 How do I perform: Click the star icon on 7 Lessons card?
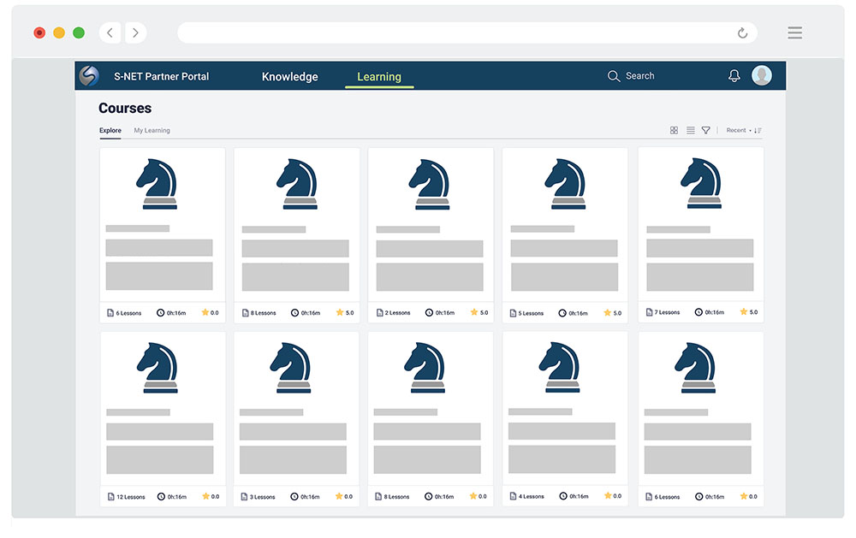point(744,311)
